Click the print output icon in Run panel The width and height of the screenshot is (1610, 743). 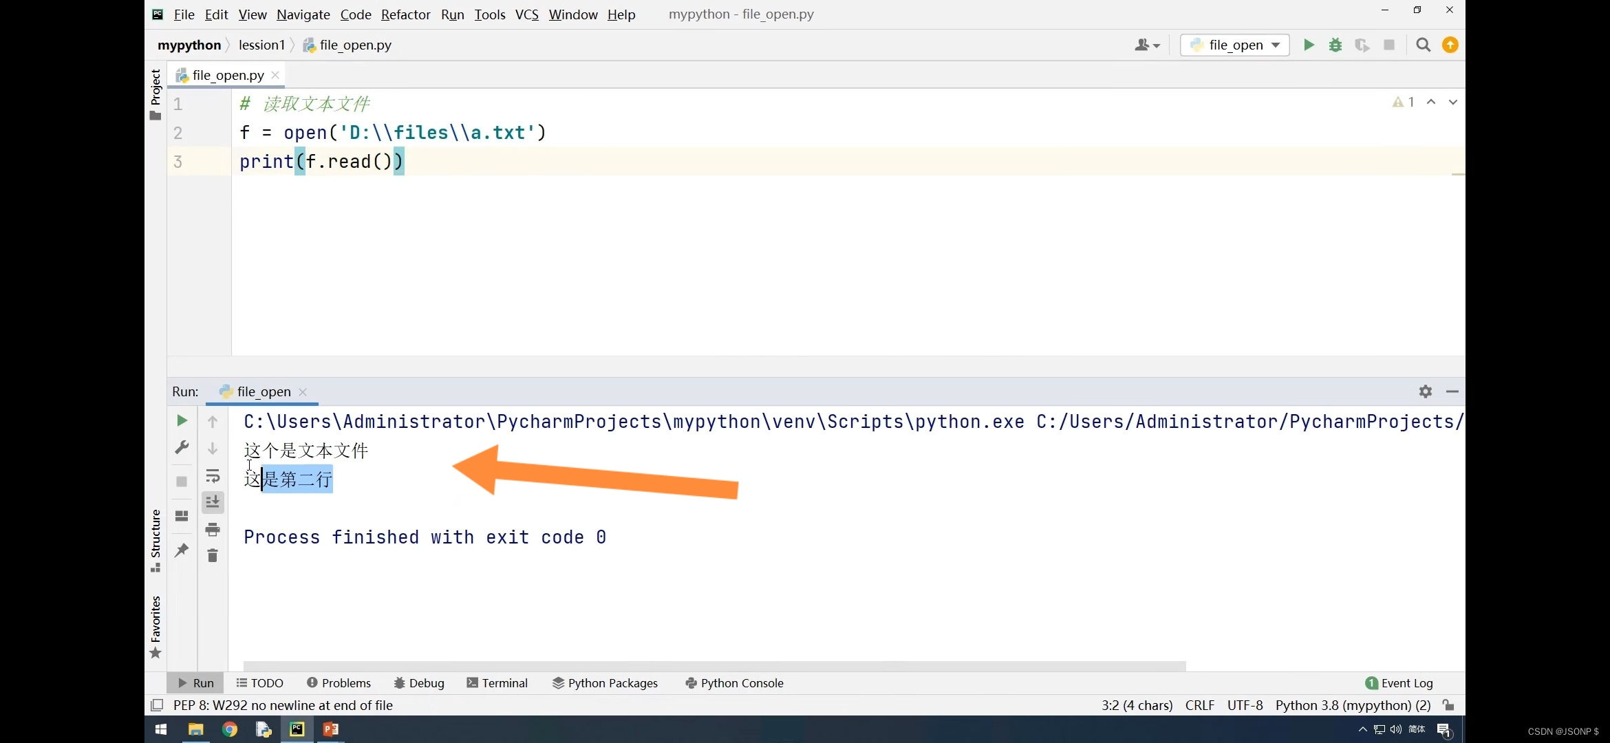[x=213, y=529]
